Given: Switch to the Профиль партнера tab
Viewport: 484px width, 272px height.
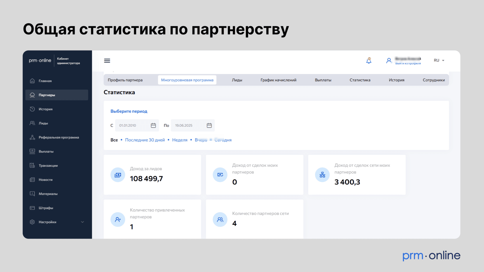Looking at the screenshot, I should pos(125,80).
